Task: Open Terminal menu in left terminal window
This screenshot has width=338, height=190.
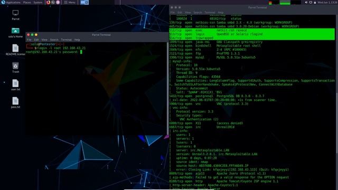Action: click(66, 40)
